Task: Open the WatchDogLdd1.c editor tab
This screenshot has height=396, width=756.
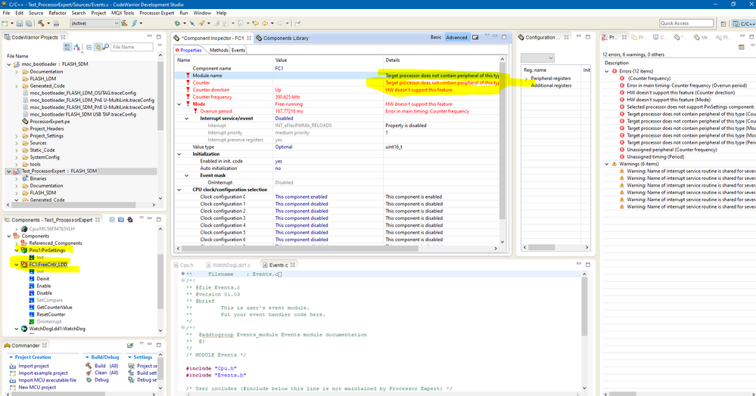Action: 228,265
